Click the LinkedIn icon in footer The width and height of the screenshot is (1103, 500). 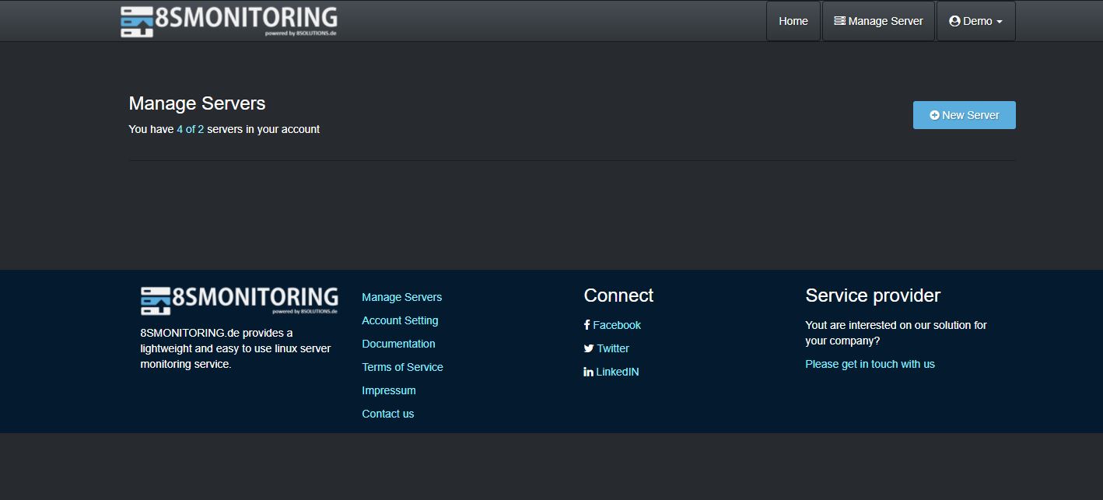click(588, 372)
